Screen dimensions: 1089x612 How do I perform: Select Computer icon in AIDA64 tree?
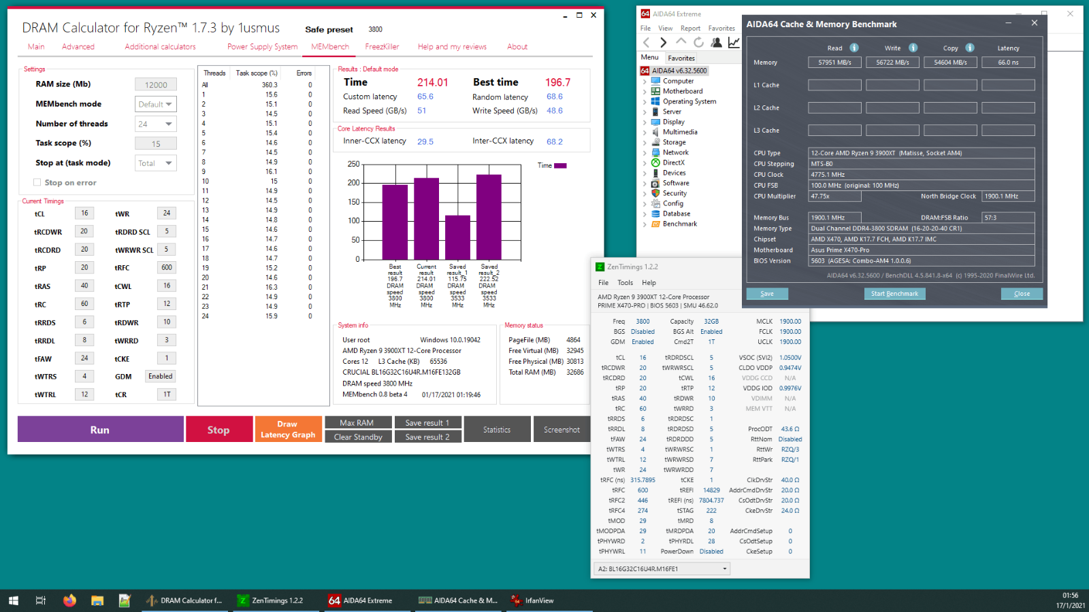pos(655,81)
